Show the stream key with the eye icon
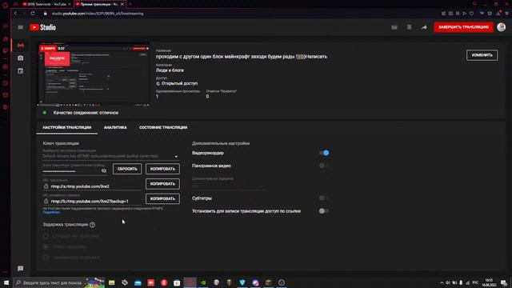 click(x=104, y=170)
